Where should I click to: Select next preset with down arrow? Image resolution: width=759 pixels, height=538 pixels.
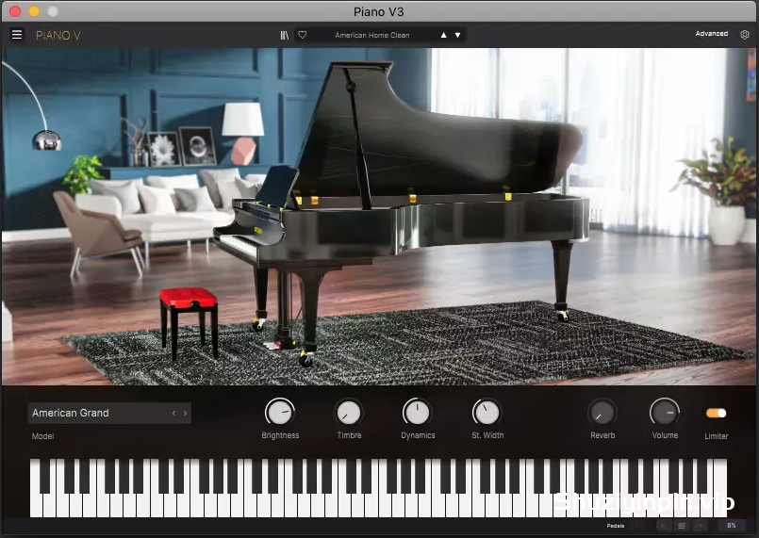tap(457, 35)
